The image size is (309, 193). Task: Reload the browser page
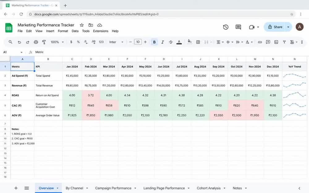point(21,14)
